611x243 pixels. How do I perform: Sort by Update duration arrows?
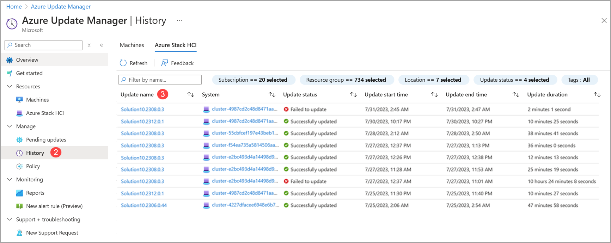pyautogui.click(x=597, y=94)
